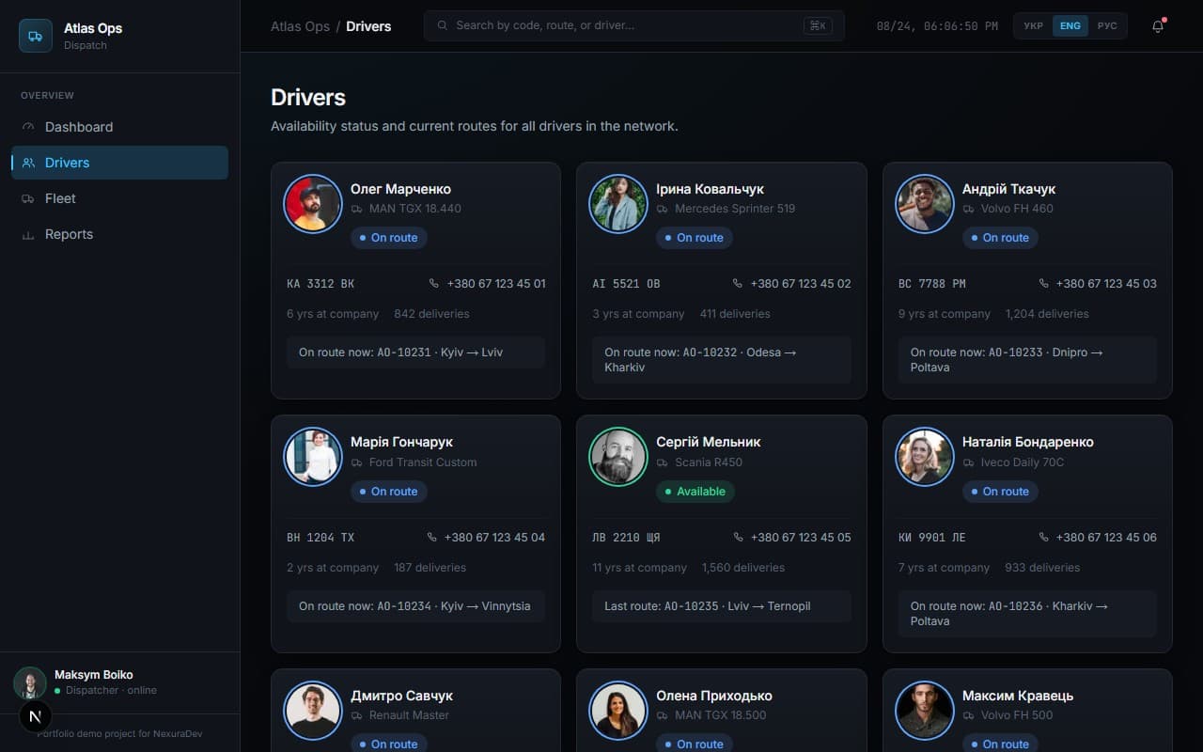Click the Atlas Ops breadcrumb link
Image resolution: width=1203 pixels, height=752 pixels.
point(300,26)
